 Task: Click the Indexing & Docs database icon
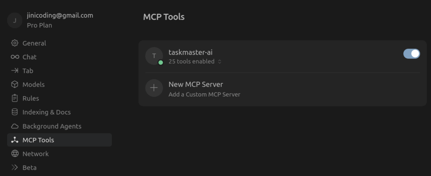coord(15,112)
